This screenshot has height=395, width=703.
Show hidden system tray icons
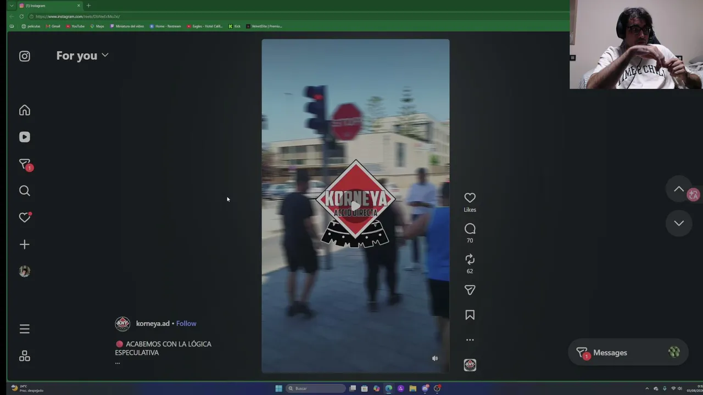[647, 388]
